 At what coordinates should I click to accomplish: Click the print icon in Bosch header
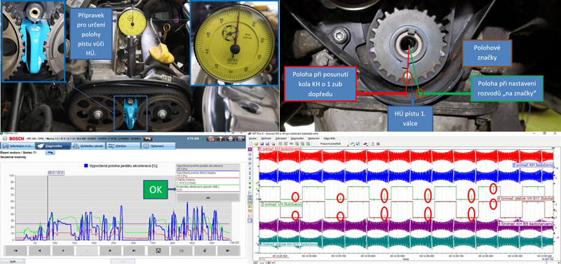point(230,139)
